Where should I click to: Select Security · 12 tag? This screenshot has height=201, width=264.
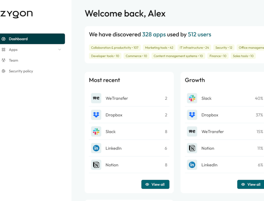point(224,48)
